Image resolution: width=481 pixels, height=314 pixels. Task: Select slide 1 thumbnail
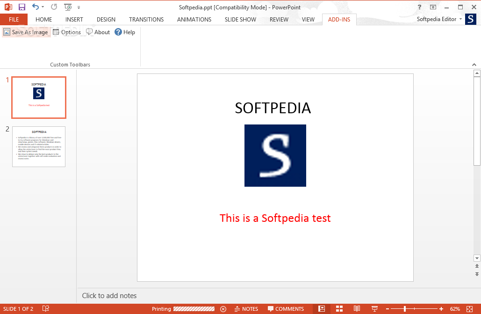[x=39, y=97]
